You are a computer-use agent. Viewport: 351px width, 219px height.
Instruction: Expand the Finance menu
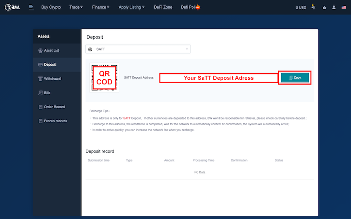pos(100,7)
